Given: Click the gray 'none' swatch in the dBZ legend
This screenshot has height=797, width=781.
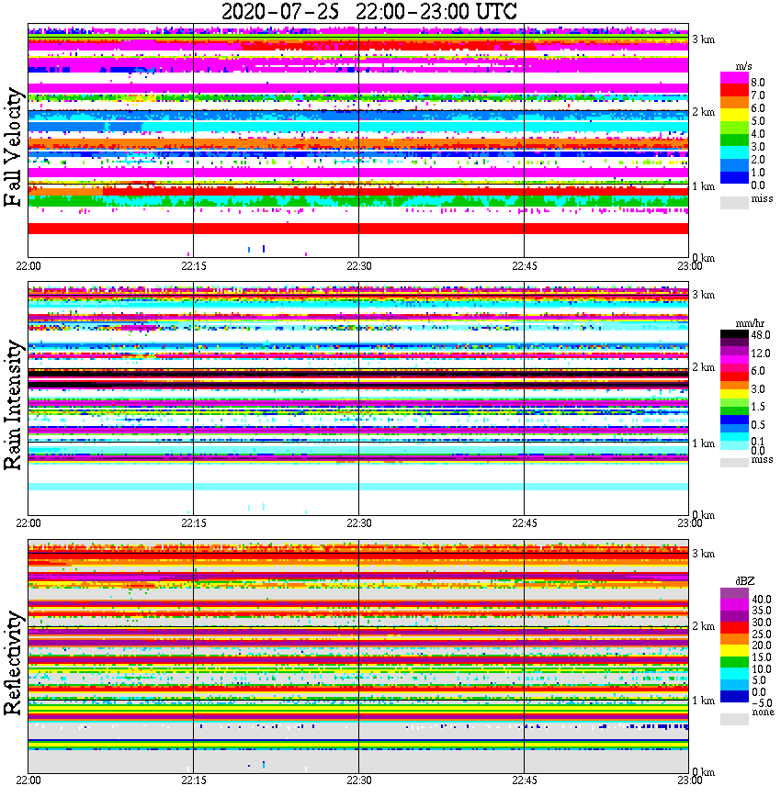Looking at the screenshot, I should [734, 719].
